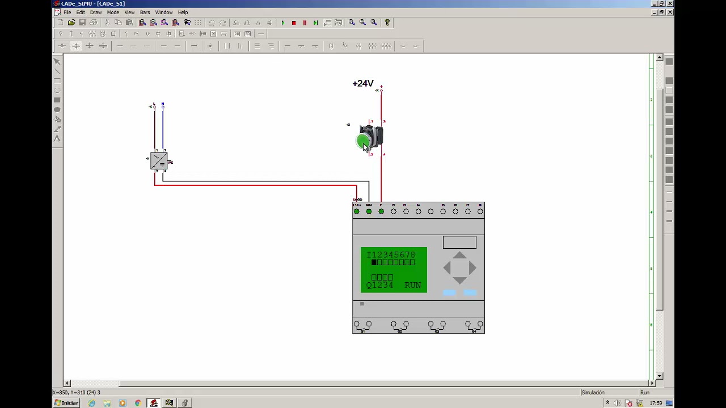Screen dimensions: 726x408
Task: Click the vertical scrollbar up arrow
Action: coord(659,58)
